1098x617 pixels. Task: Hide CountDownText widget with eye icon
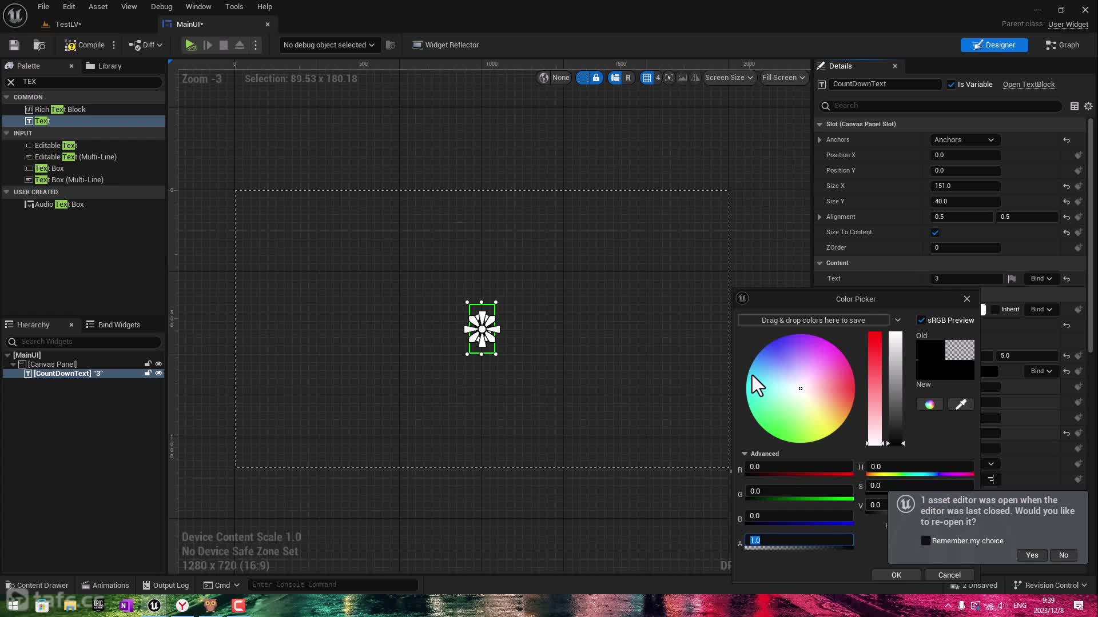point(159,373)
